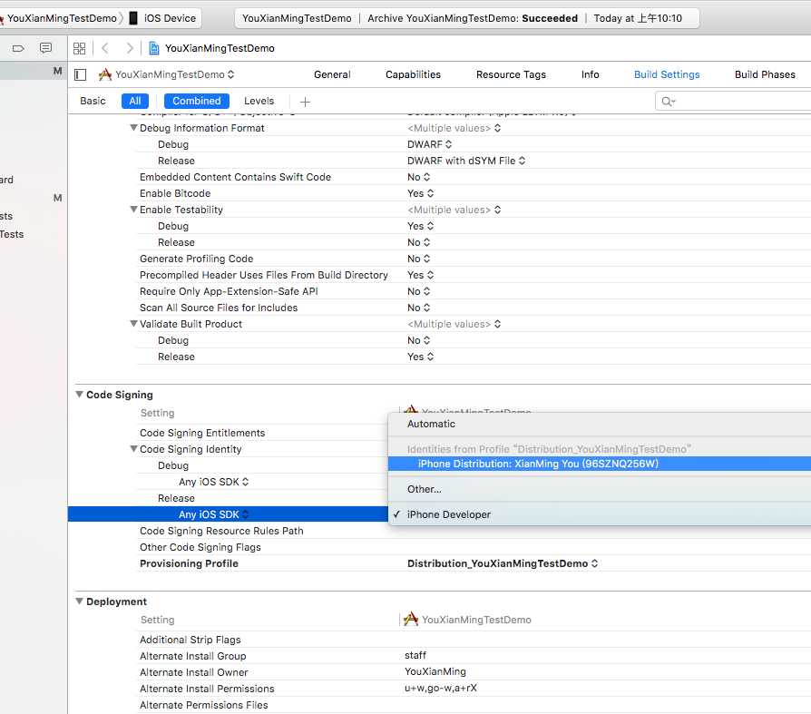811x714 pixels.
Task: Select Release Any iOS SDK row
Action: (x=228, y=514)
